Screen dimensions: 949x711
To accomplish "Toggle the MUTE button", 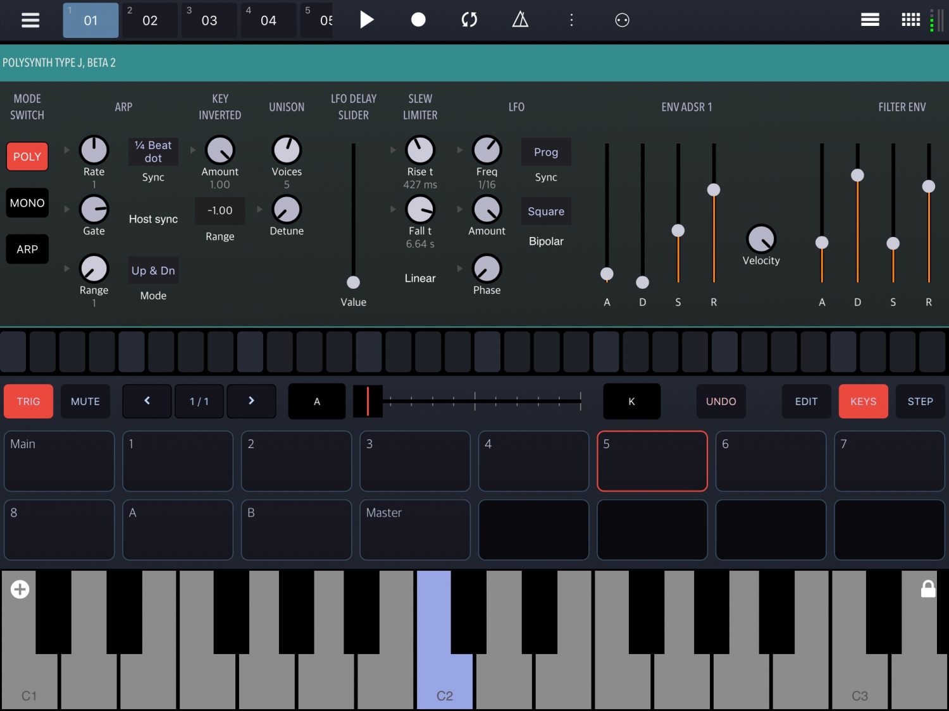I will [x=85, y=401].
